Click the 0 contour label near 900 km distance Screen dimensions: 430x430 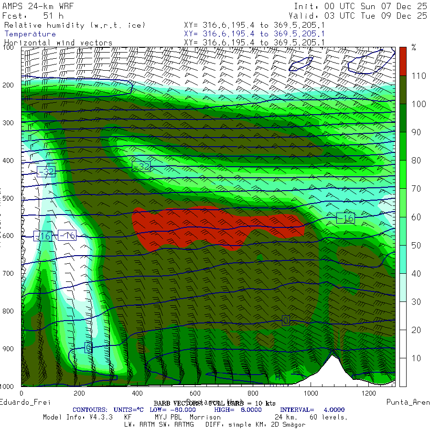coord(286,321)
